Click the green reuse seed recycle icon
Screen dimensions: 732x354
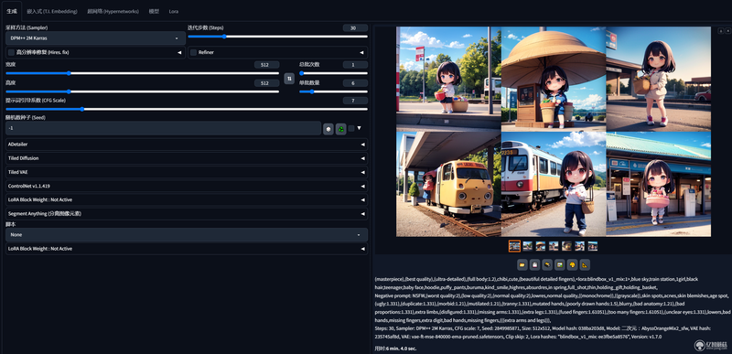pyautogui.click(x=340, y=129)
